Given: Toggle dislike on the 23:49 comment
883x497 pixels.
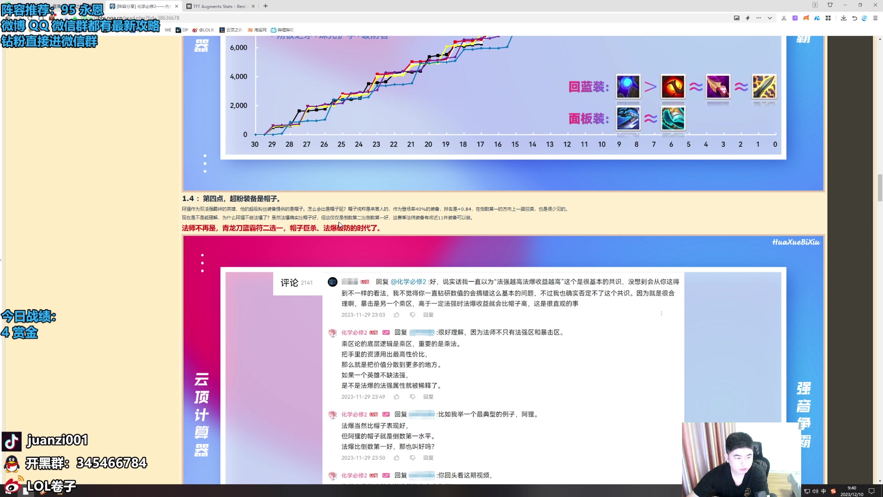Looking at the screenshot, I should pos(413,396).
